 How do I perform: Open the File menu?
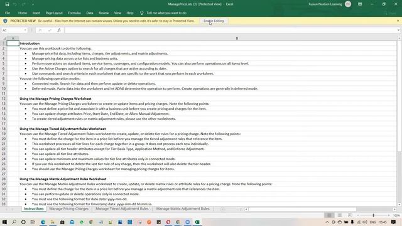[8, 13]
